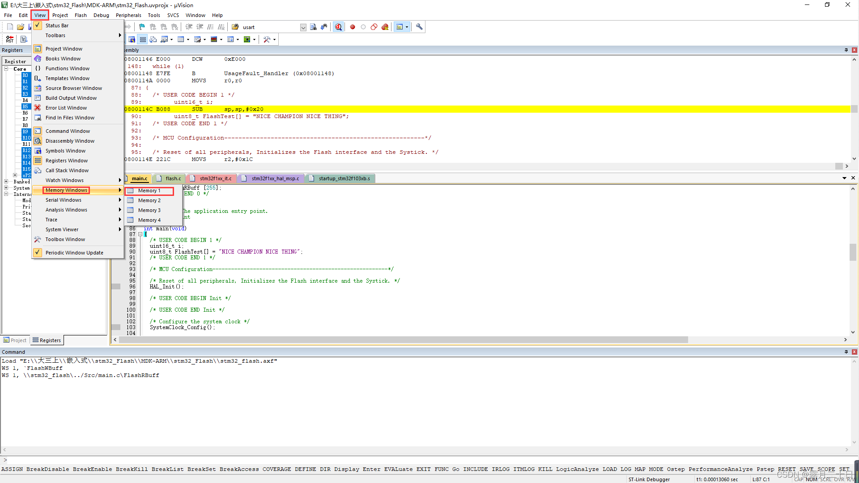Toggle the REGISTER panel visibility
The height and width of the screenshot is (483, 859).
click(x=67, y=161)
